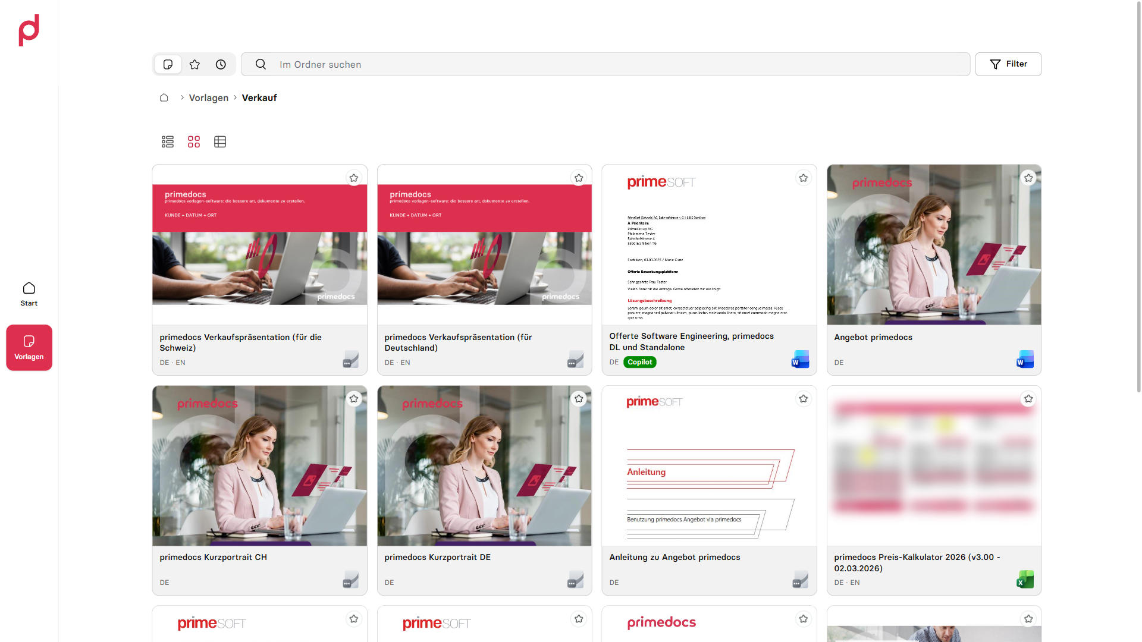Favorite the Verkaufspräsentation (für Deutschland) card
1142x642 pixels.
579,178
